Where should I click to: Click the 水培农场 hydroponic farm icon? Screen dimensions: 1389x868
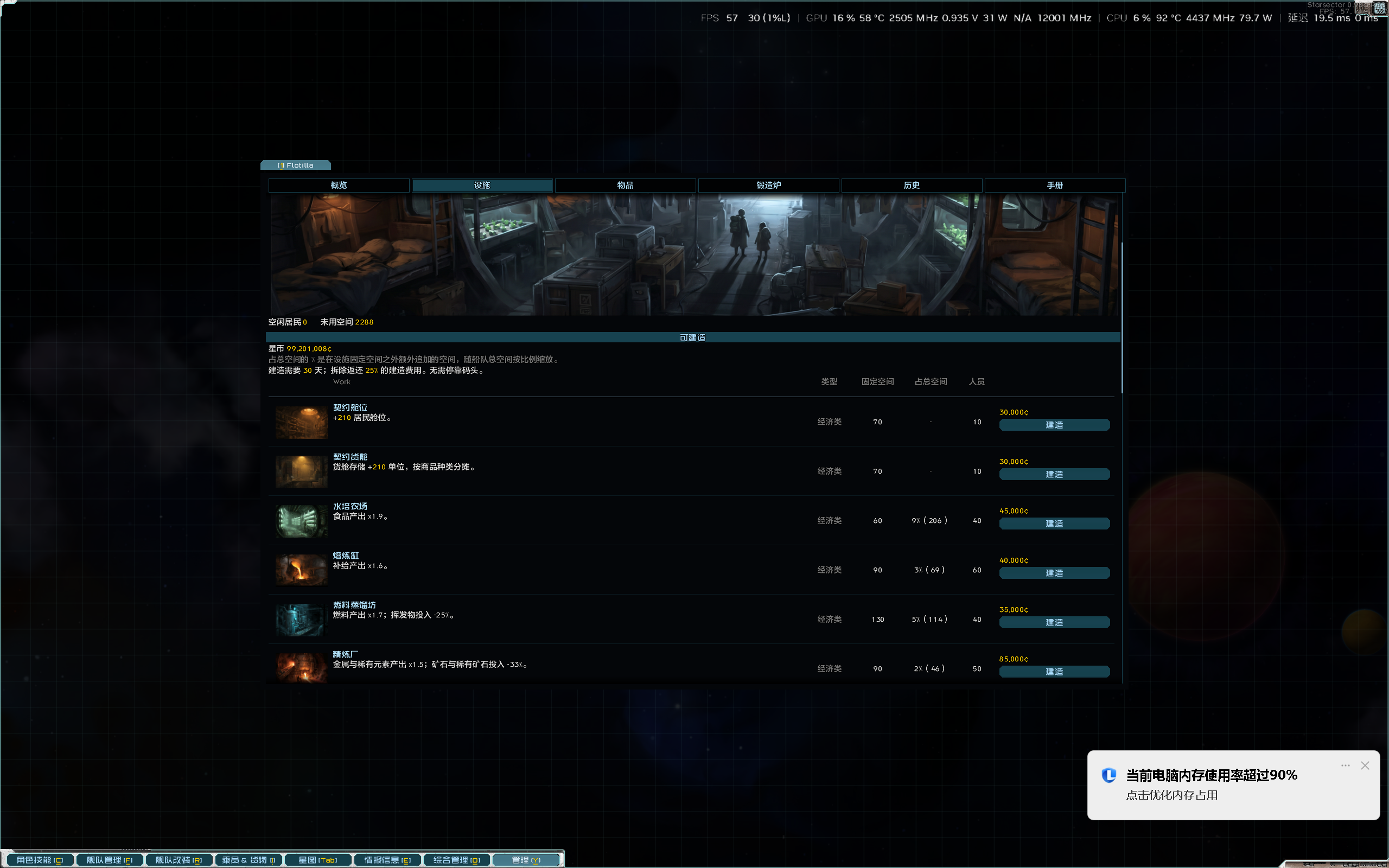tap(301, 521)
